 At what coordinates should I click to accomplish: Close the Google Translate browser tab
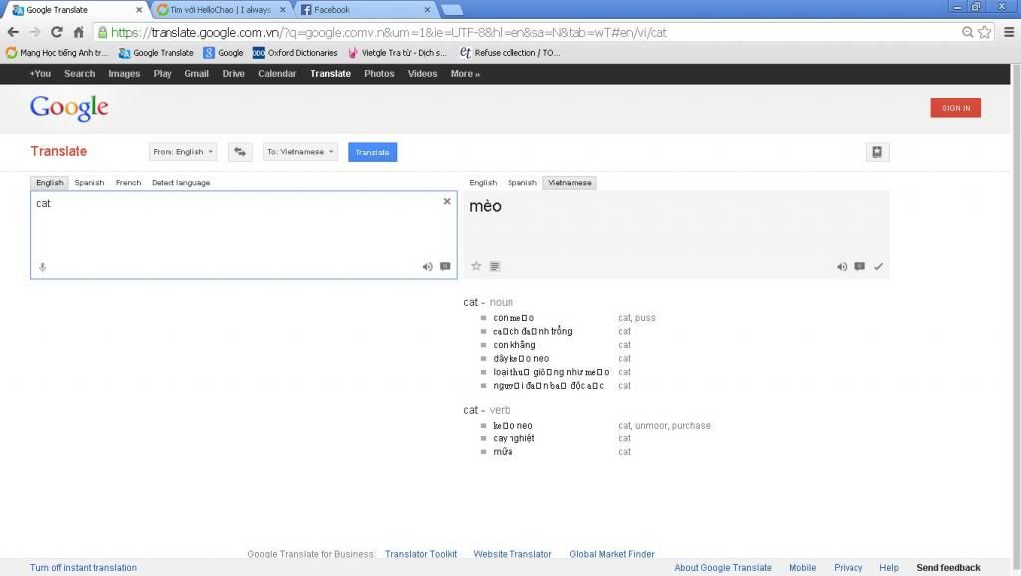pyautogui.click(x=138, y=10)
